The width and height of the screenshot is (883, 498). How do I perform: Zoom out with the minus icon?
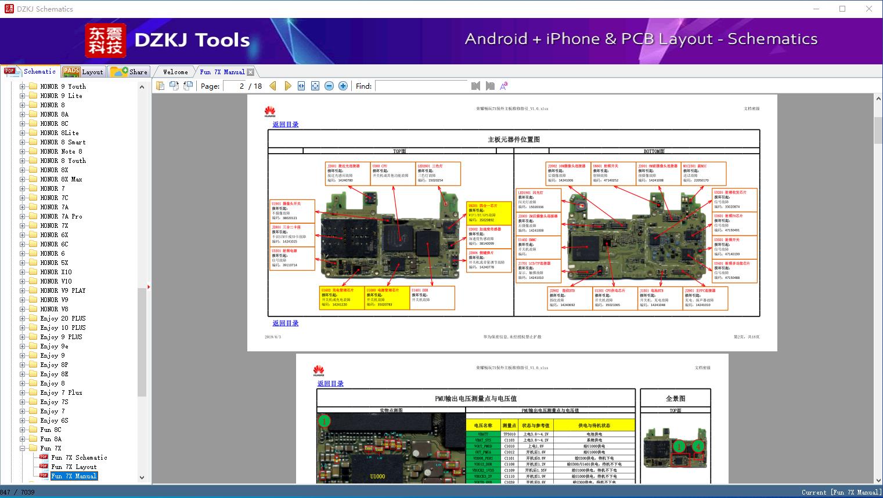(x=329, y=86)
